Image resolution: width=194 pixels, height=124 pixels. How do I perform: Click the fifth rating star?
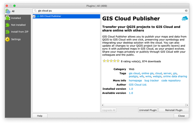pos(118,61)
